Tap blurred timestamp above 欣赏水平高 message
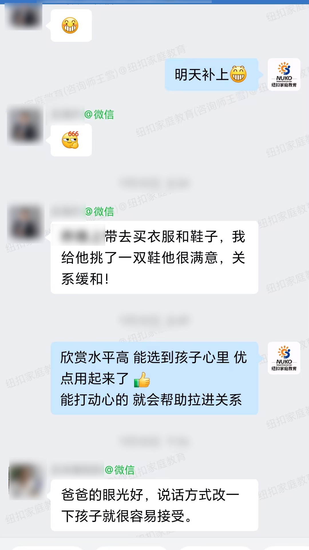Image resolution: width=309 pixels, height=550 pixels. 154,320
